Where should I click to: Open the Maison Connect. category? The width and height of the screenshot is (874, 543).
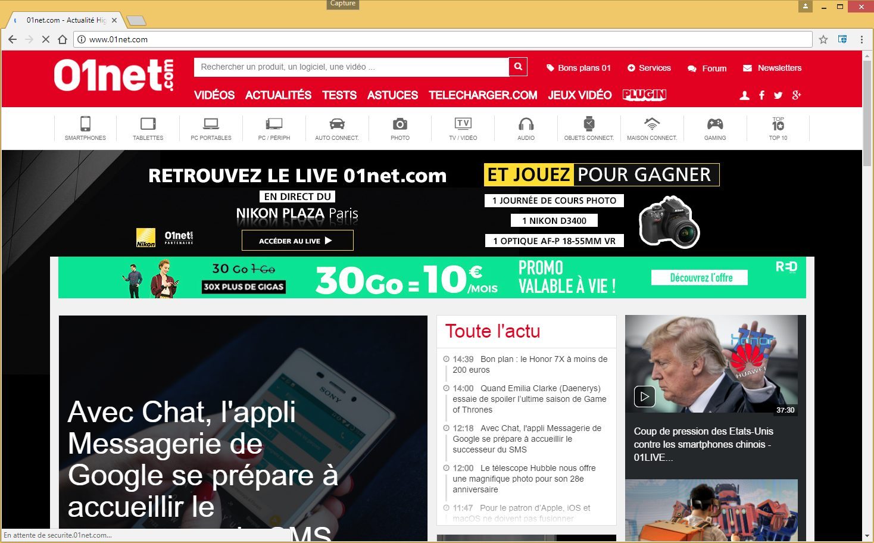652,128
